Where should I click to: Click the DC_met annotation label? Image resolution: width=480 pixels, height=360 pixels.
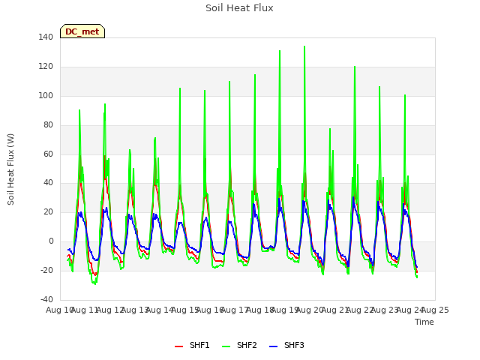[82, 31]
